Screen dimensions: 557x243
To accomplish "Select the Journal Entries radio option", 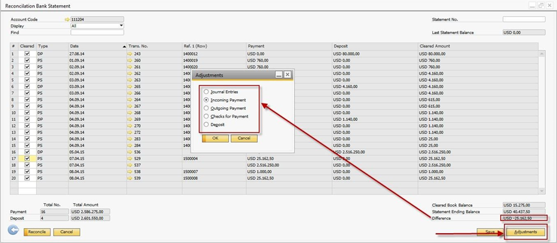I will (x=206, y=92).
